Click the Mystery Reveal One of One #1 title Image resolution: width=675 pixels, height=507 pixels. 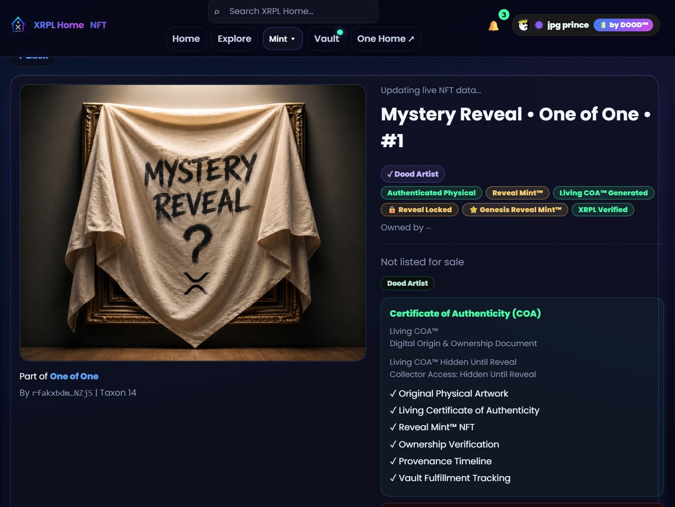coord(516,127)
